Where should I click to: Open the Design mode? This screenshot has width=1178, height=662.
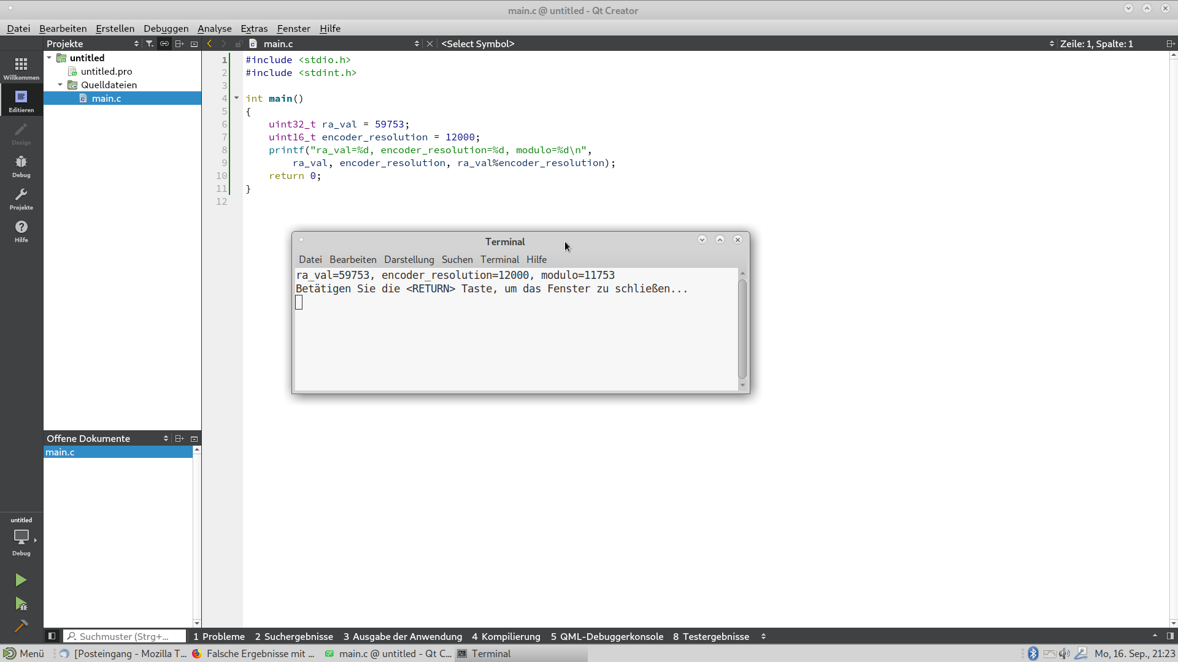pyautogui.click(x=21, y=133)
